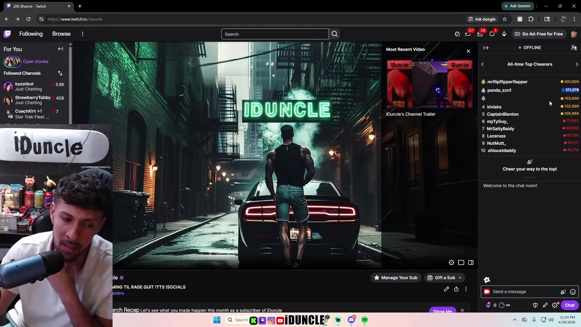Click the star badge icon above chat input
The height and width of the screenshot is (327, 581).
[x=487, y=280]
